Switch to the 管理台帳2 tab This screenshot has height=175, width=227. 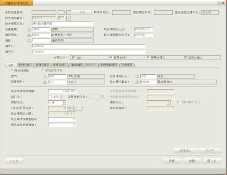pos(42,65)
